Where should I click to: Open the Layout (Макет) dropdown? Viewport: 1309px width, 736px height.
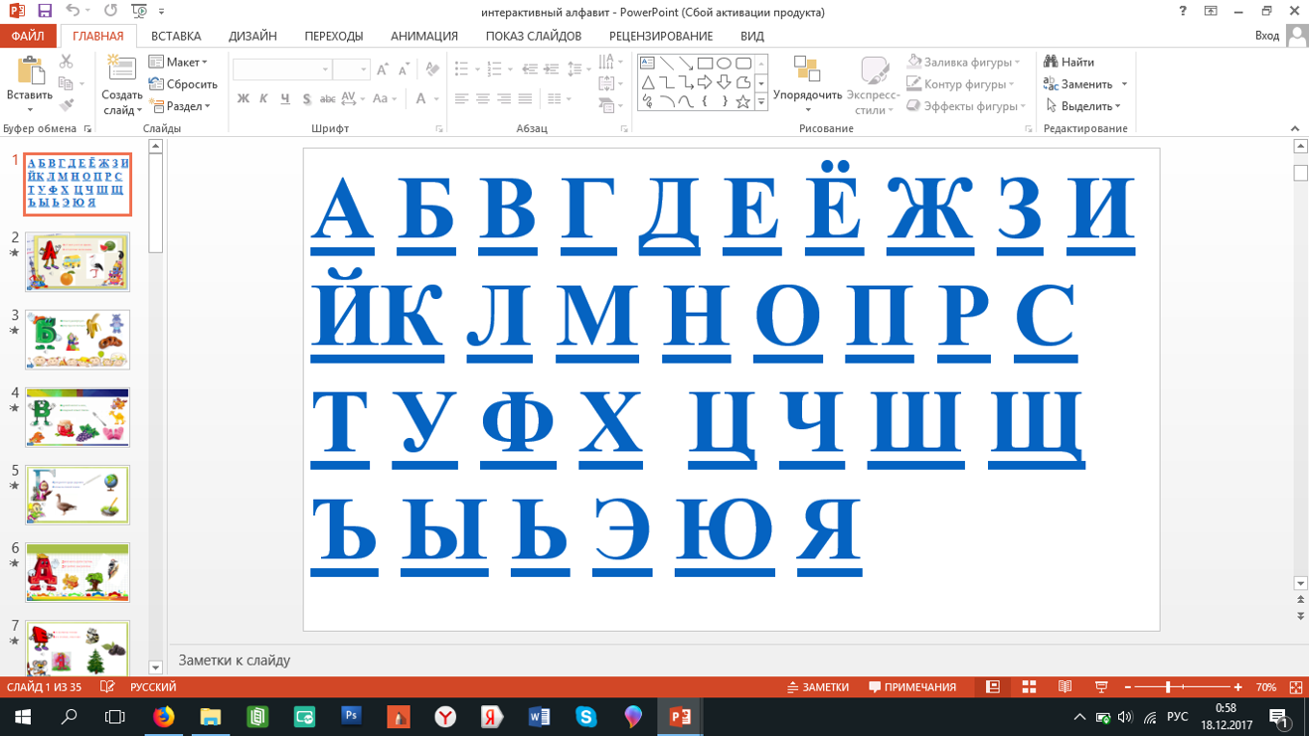click(179, 62)
